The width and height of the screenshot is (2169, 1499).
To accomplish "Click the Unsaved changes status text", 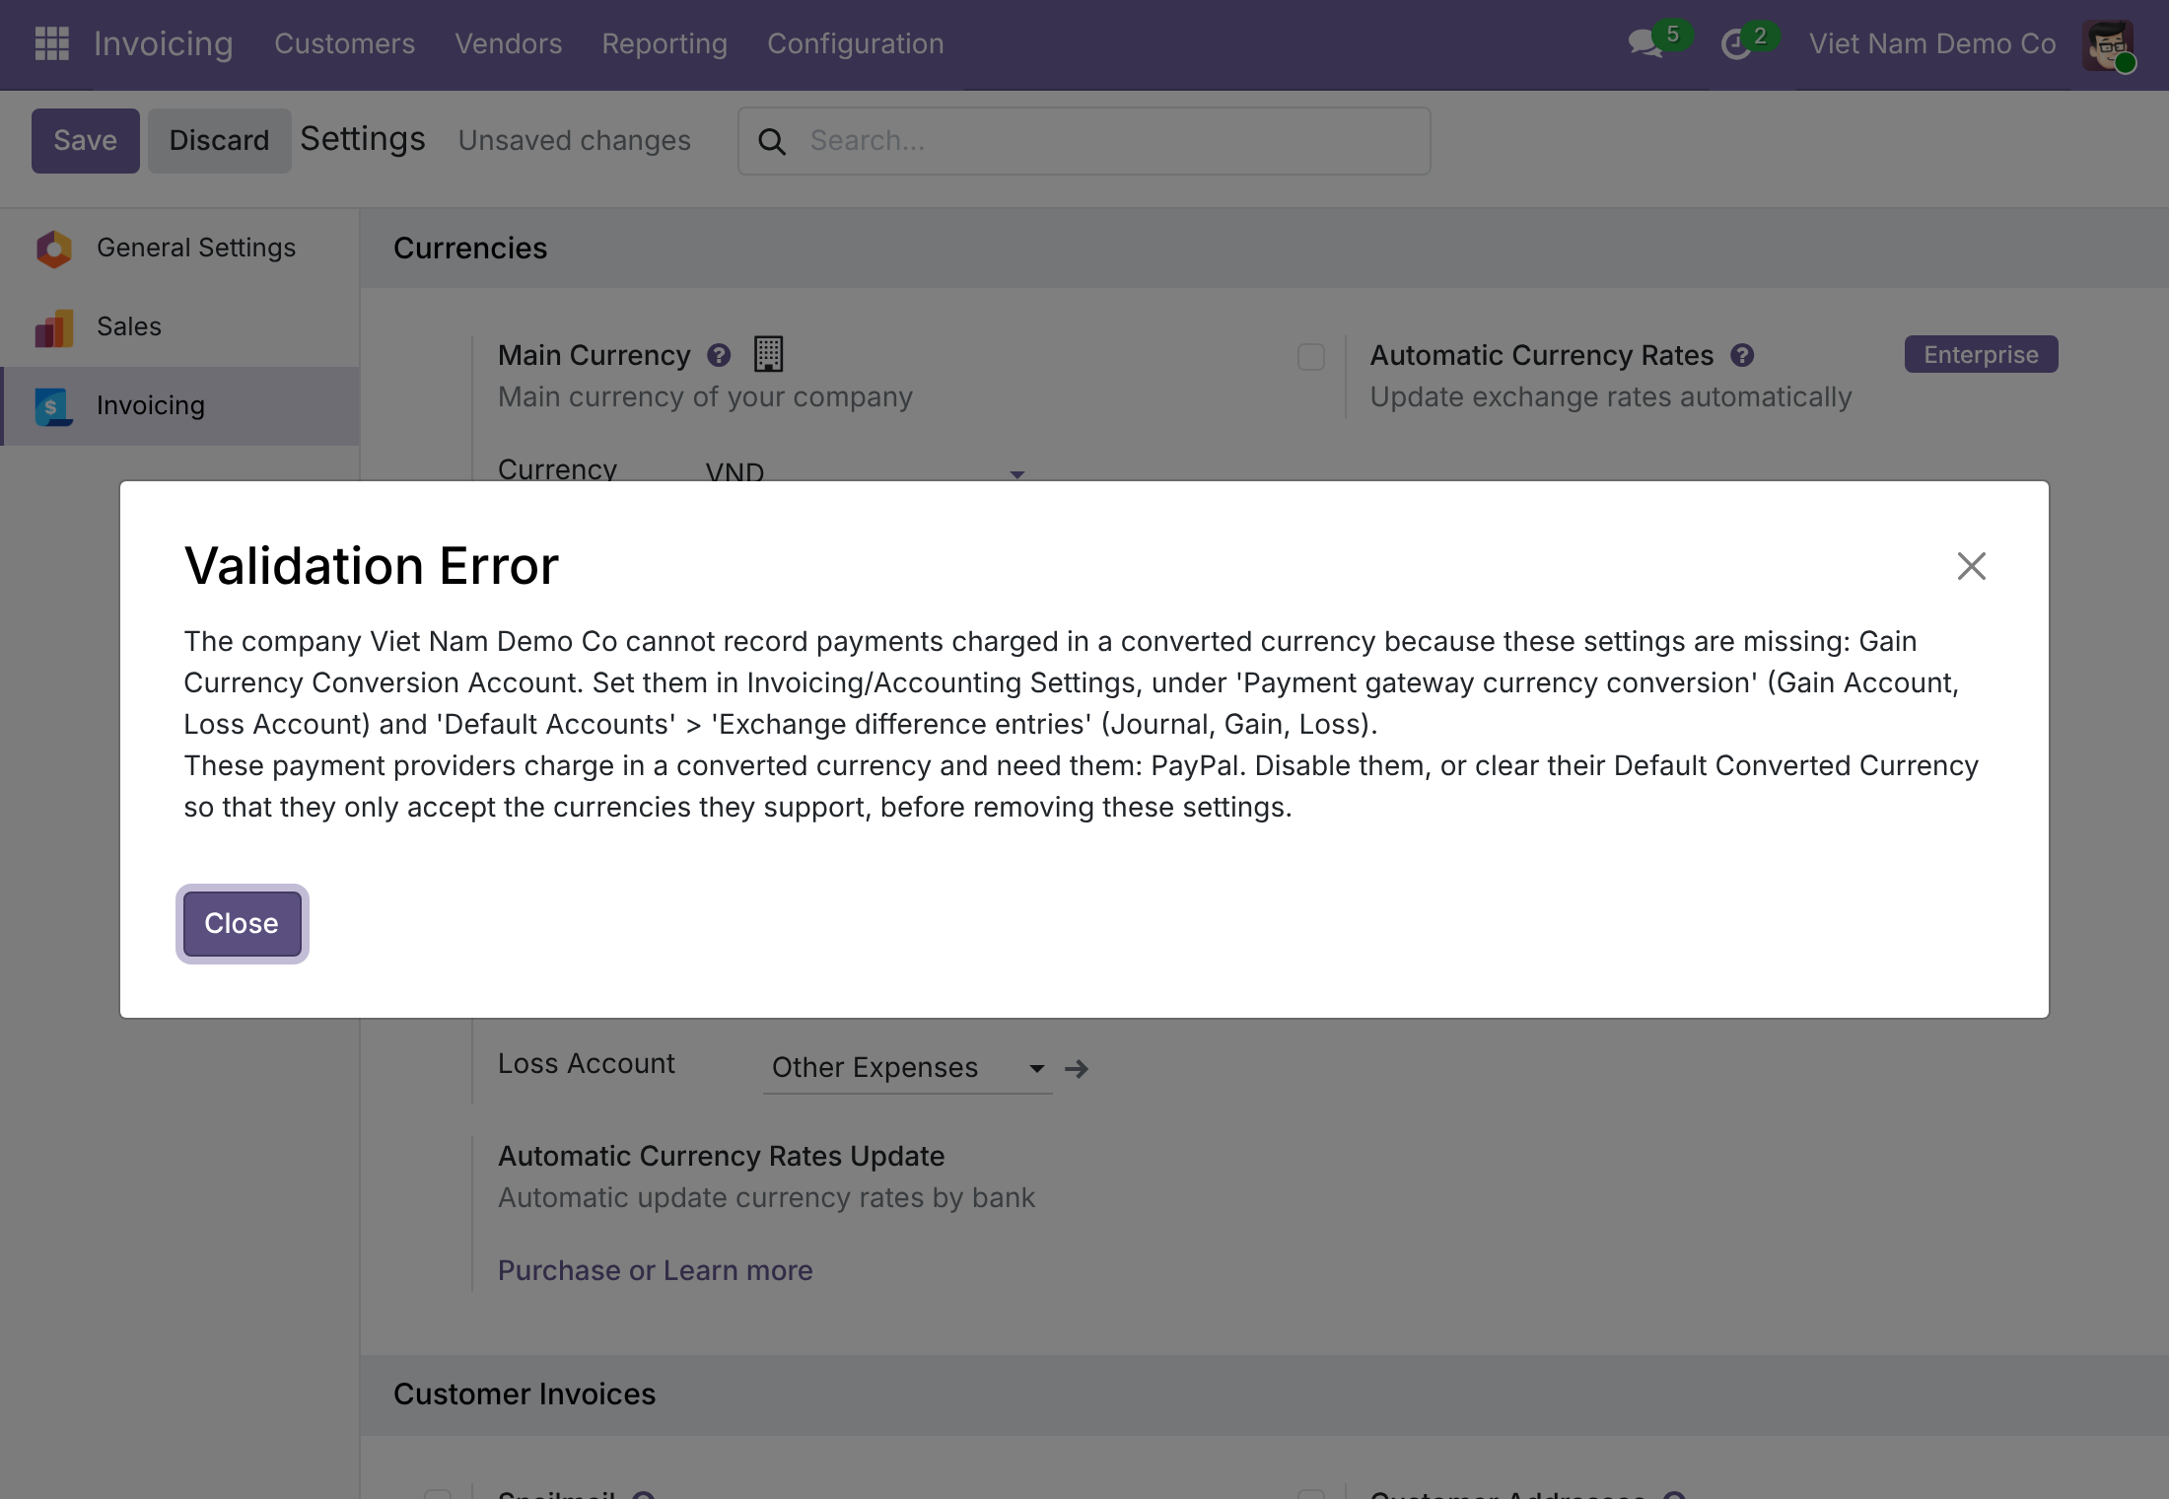I will [x=574, y=141].
